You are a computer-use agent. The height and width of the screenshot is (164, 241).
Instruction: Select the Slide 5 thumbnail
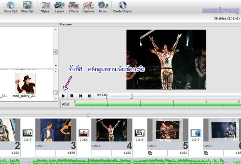pos(168,130)
